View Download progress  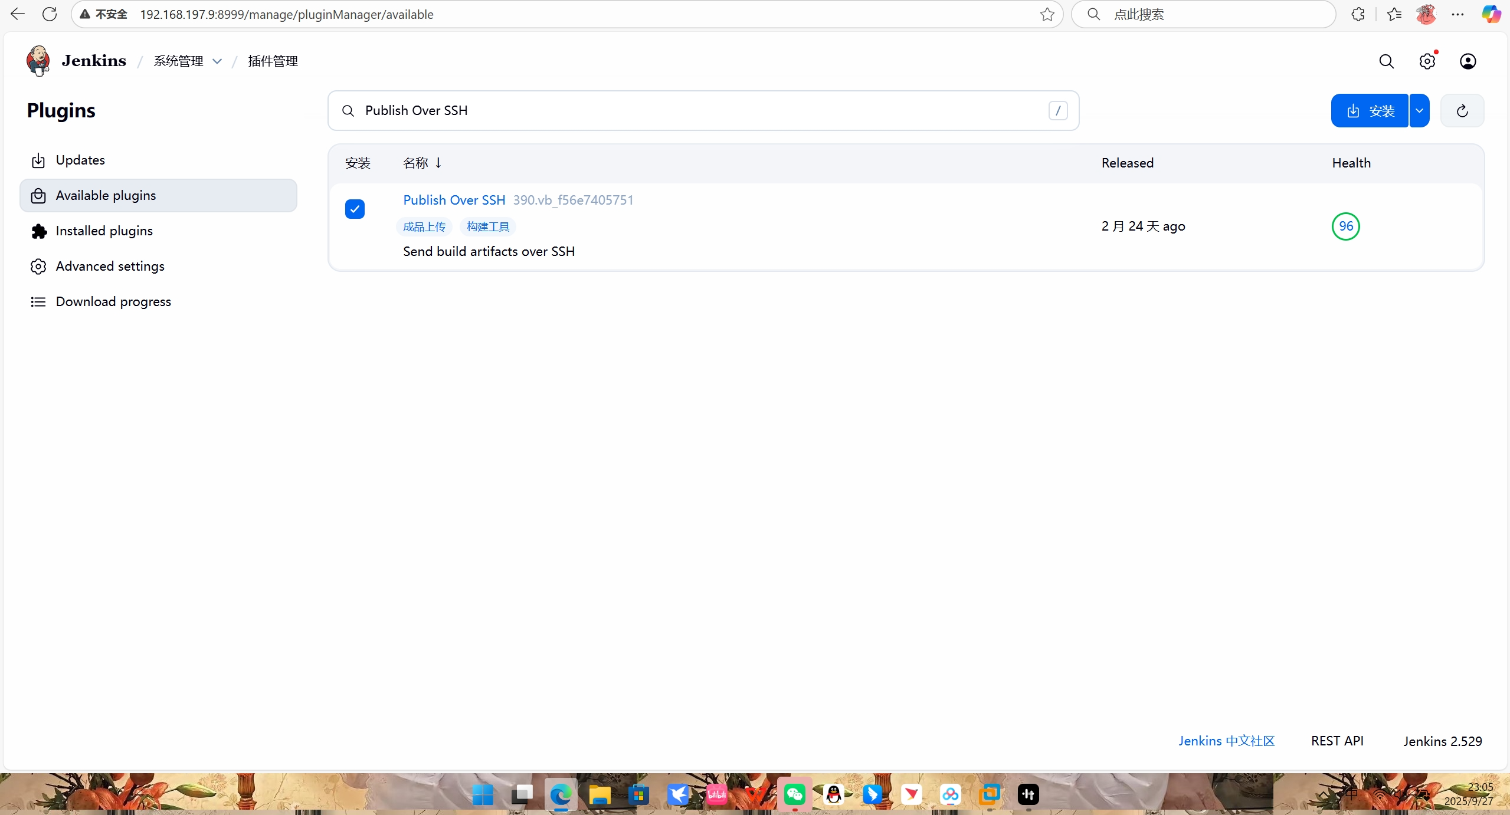click(x=158, y=302)
